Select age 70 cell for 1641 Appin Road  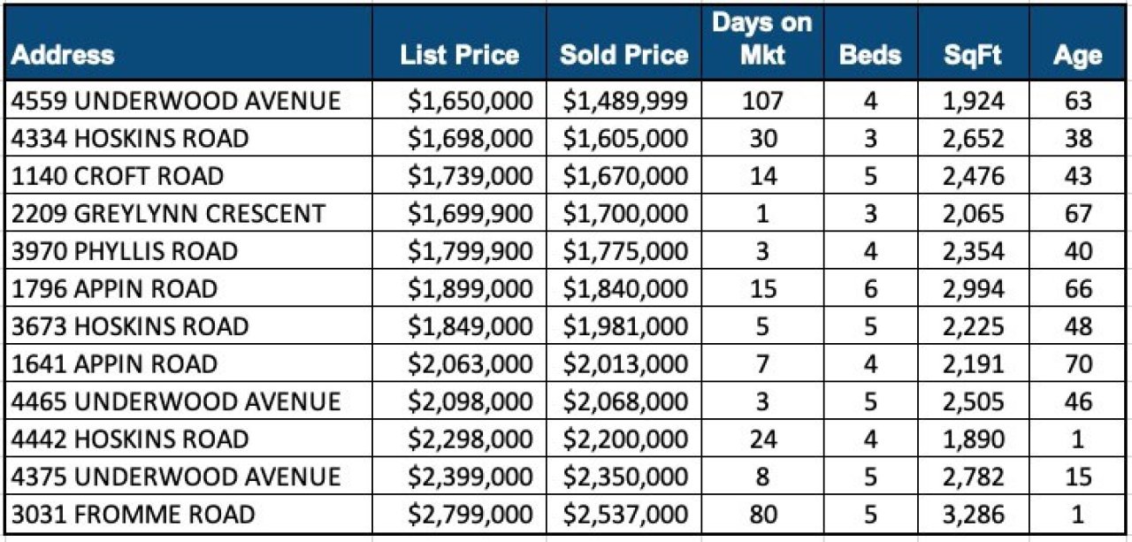pyautogui.click(x=1079, y=364)
